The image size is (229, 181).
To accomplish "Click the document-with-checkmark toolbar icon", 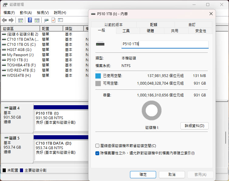I will 53,20.
